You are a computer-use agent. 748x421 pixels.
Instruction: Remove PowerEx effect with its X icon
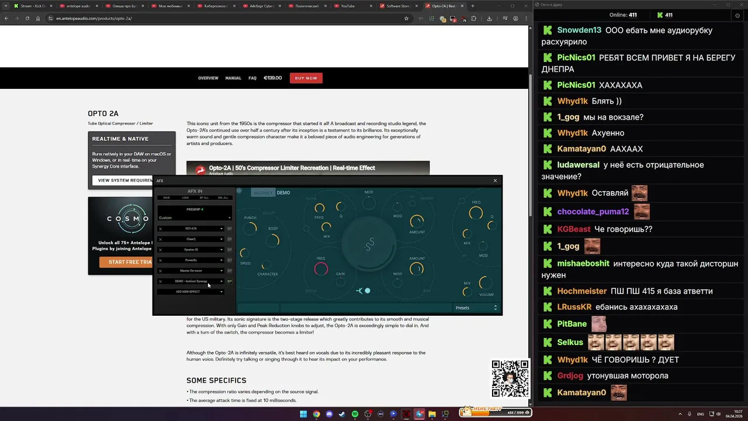click(x=161, y=260)
